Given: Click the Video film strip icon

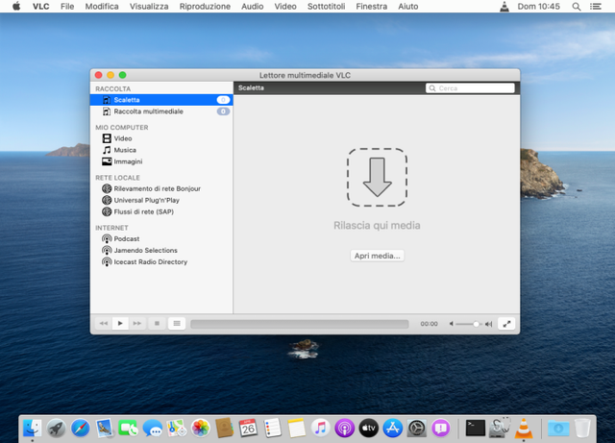Looking at the screenshot, I should click(107, 138).
